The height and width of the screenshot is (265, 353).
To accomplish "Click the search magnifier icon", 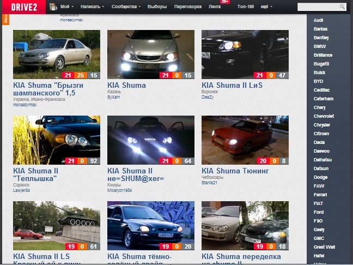I will pos(342,7).
